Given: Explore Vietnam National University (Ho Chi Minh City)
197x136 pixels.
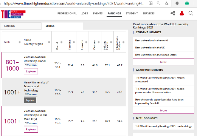Looking at the screenshot, I should tap(31, 129).
